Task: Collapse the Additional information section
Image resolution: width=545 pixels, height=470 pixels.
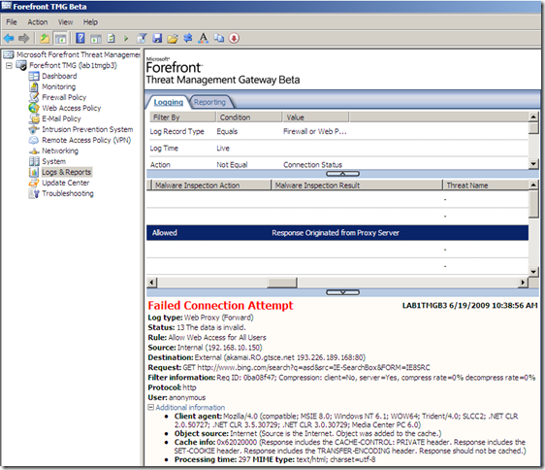Action: point(151,407)
